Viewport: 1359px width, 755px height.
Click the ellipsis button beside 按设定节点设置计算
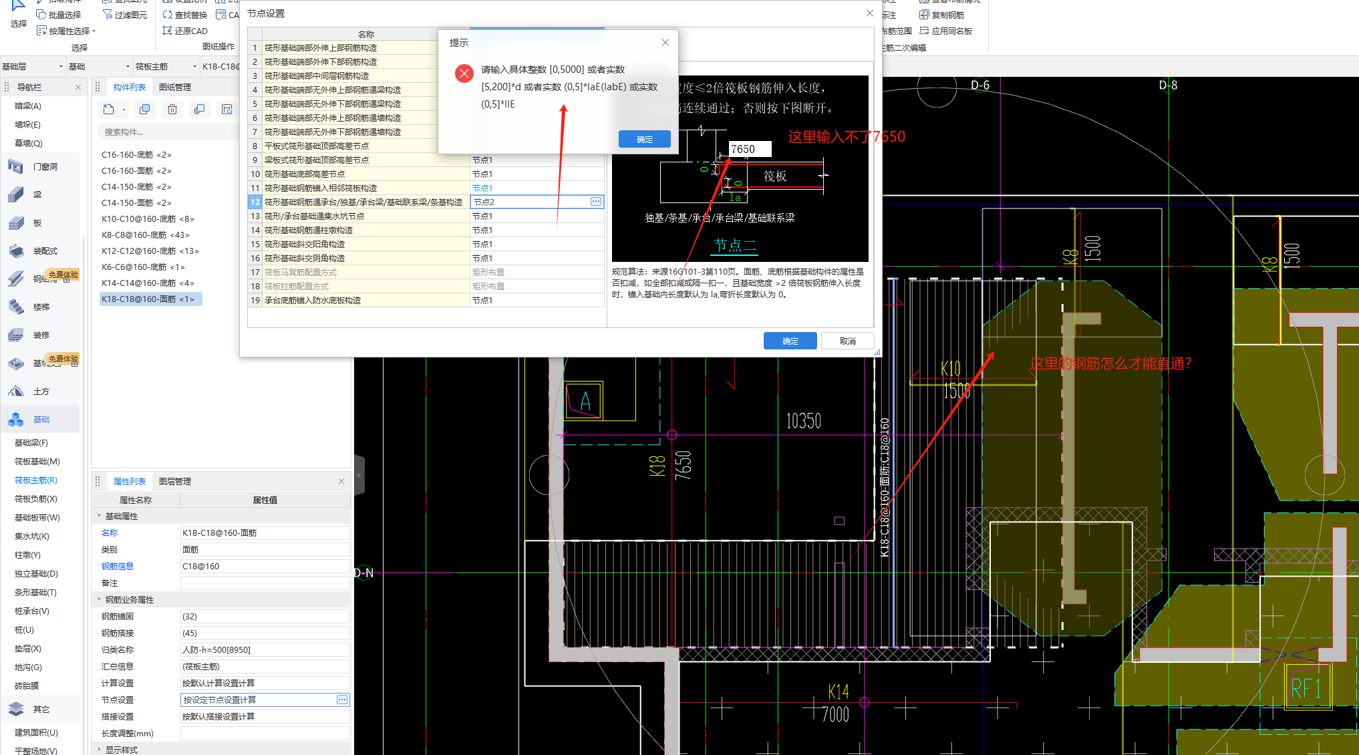(342, 700)
